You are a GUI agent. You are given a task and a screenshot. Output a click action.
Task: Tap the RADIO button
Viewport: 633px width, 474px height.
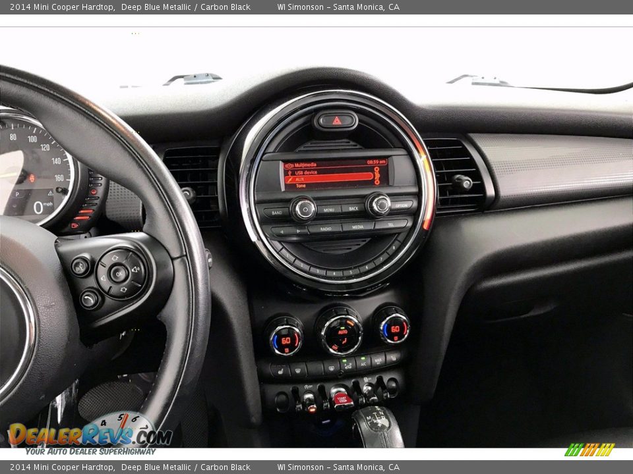coord(325,228)
